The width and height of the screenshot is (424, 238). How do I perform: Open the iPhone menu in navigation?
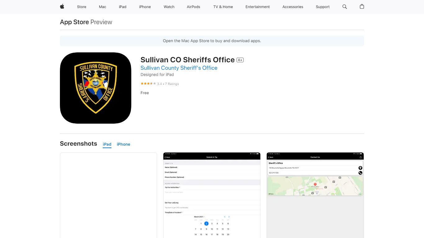tap(145, 7)
